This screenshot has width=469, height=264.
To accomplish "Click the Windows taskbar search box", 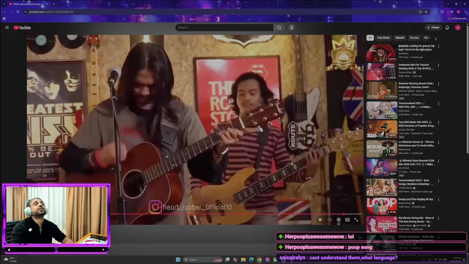I will coord(202,260).
